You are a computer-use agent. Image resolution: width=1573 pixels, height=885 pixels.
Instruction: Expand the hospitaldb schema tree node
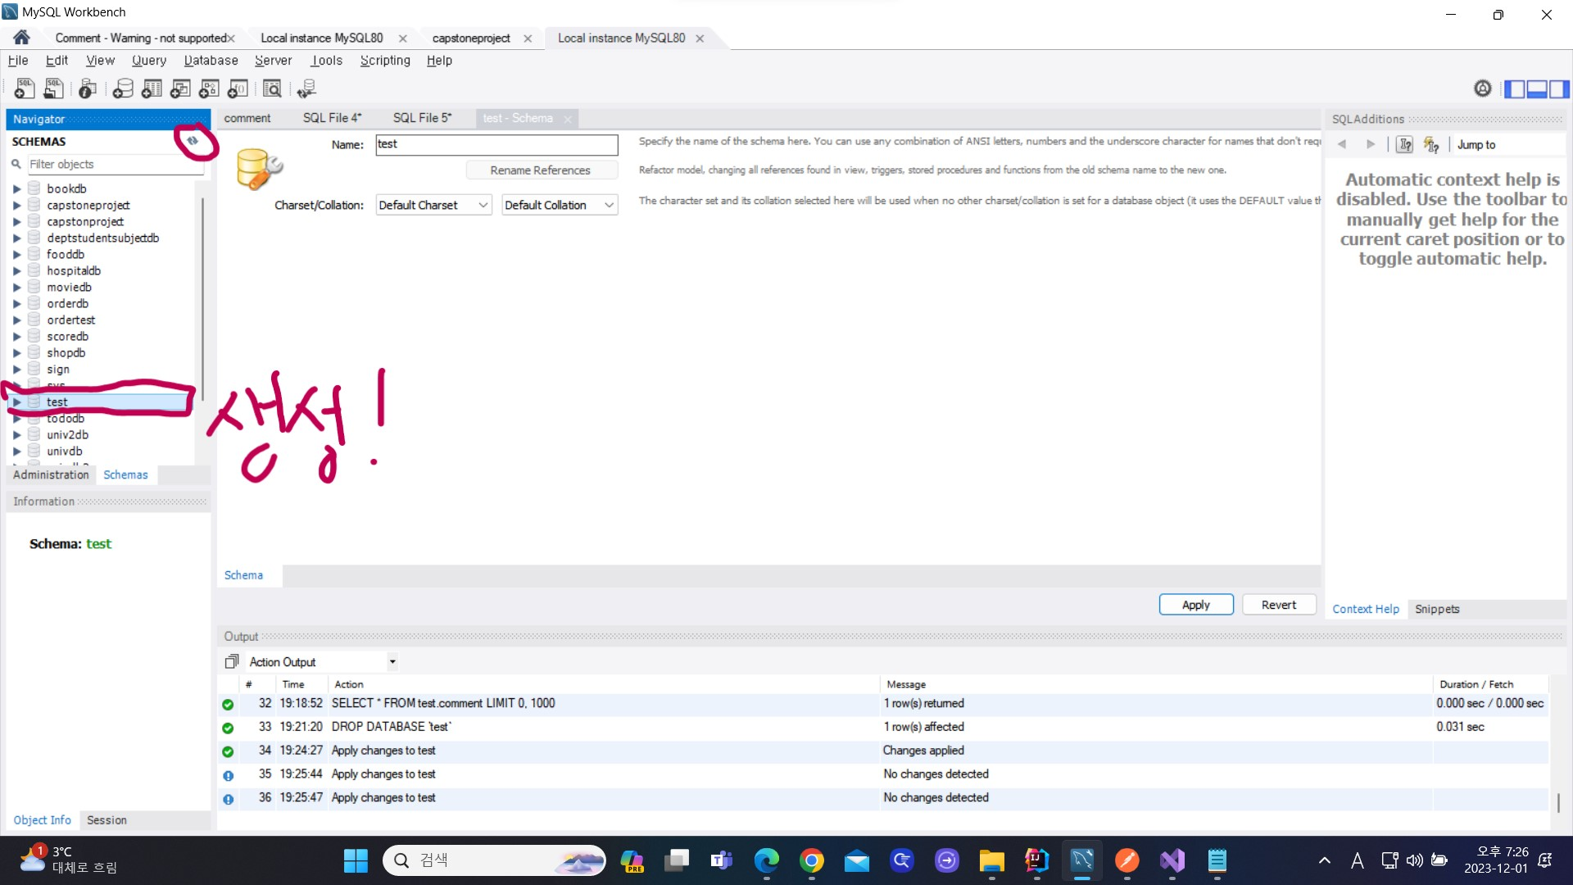[16, 270]
